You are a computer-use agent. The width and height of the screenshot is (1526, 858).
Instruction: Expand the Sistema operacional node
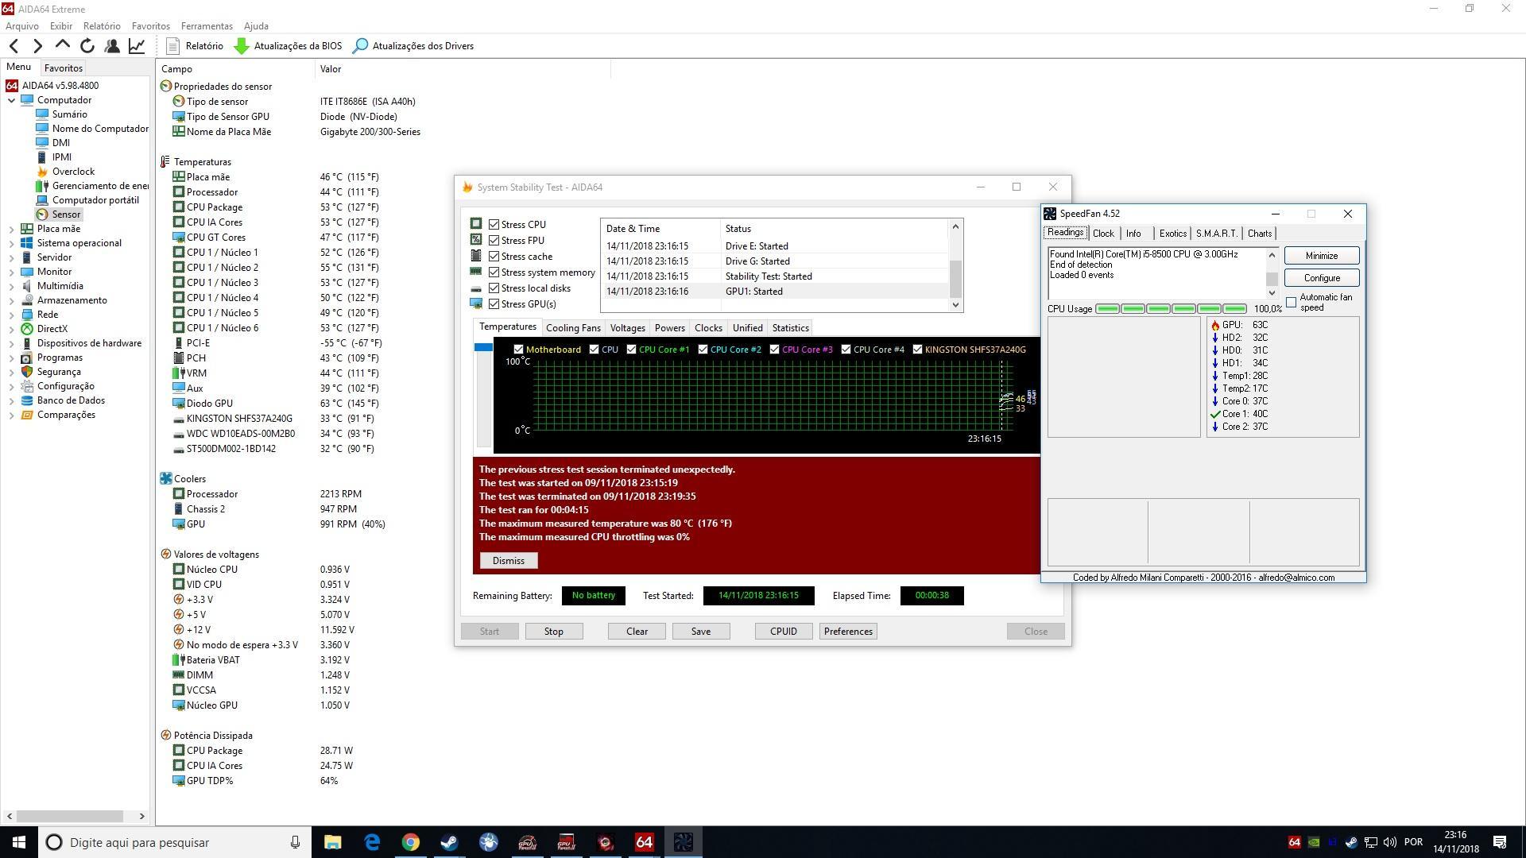11,243
